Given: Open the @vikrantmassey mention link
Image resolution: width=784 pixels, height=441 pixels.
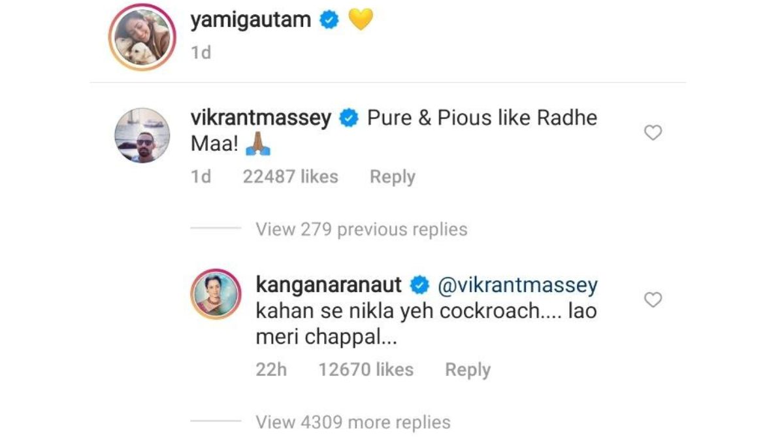Looking at the screenshot, I should [517, 286].
